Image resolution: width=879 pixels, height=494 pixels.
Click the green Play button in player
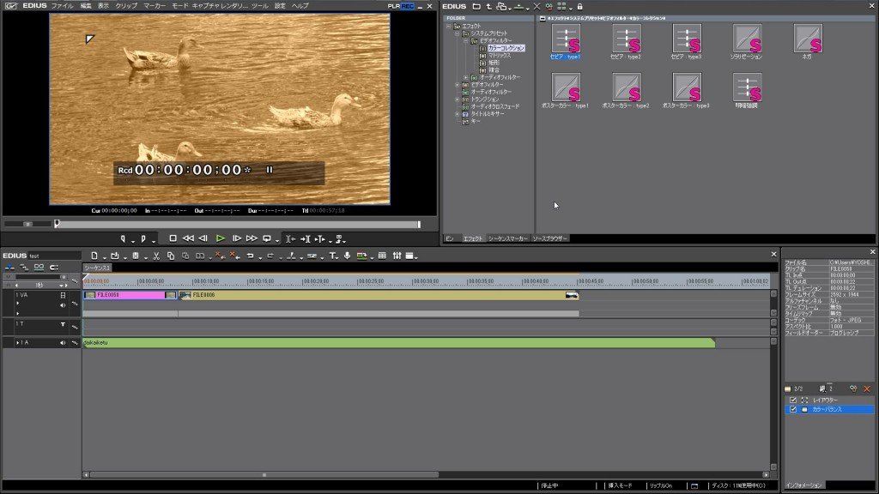point(221,238)
